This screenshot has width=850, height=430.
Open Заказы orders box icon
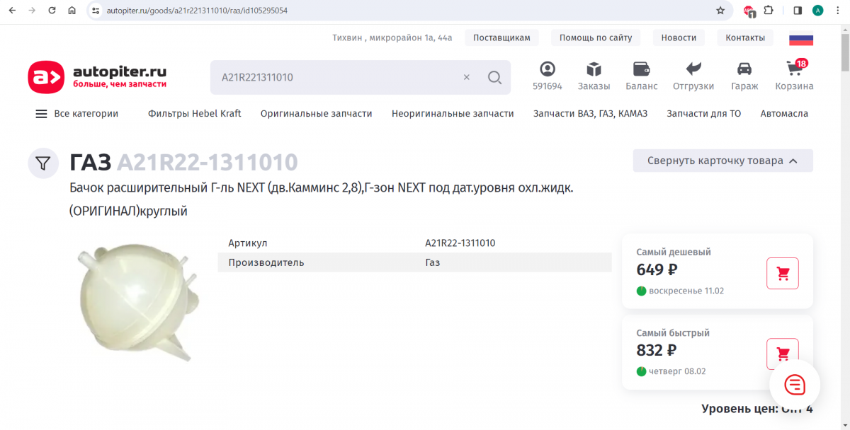pos(594,69)
